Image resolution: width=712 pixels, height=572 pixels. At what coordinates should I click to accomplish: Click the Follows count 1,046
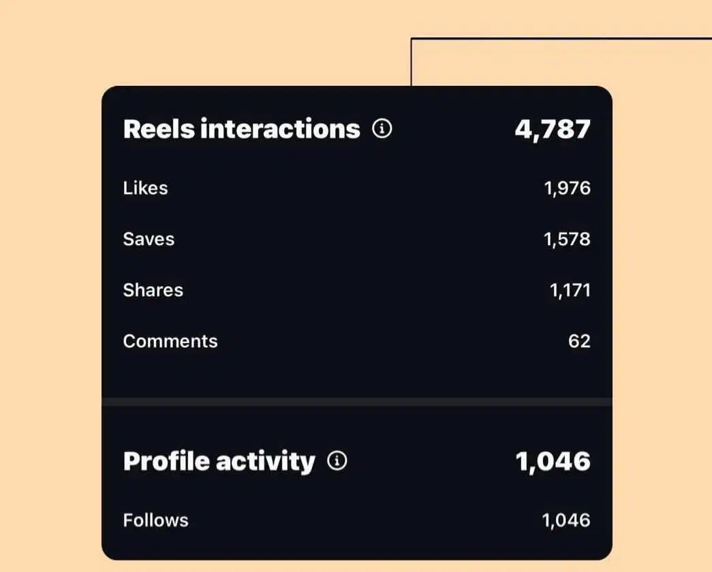[x=566, y=520]
